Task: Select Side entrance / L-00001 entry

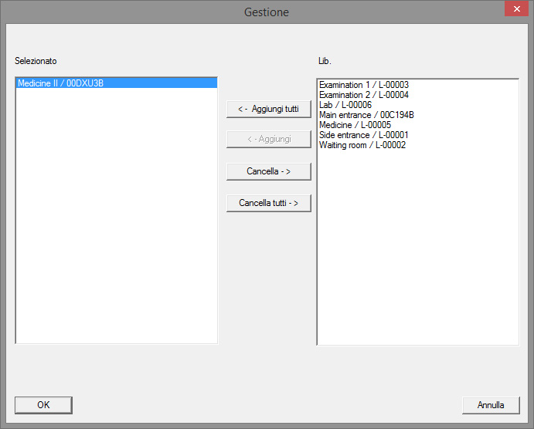Action: pos(363,135)
